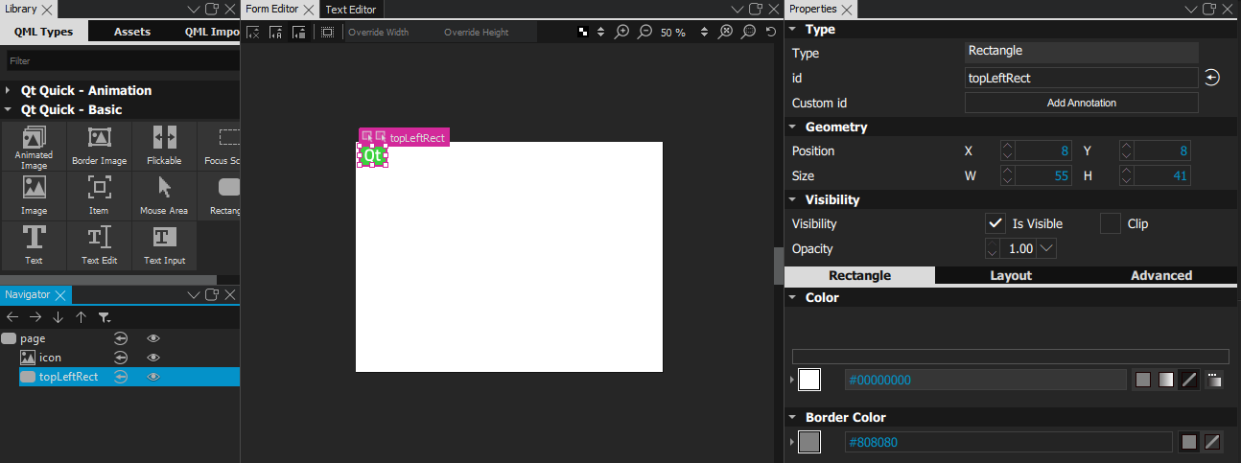The width and height of the screenshot is (1241, 463).
Task: Switch to the Text Editor tab
Action: click(350, 10)
